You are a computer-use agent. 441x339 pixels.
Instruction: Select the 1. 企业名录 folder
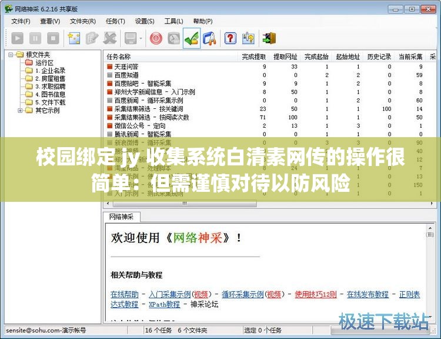[51, 71]
